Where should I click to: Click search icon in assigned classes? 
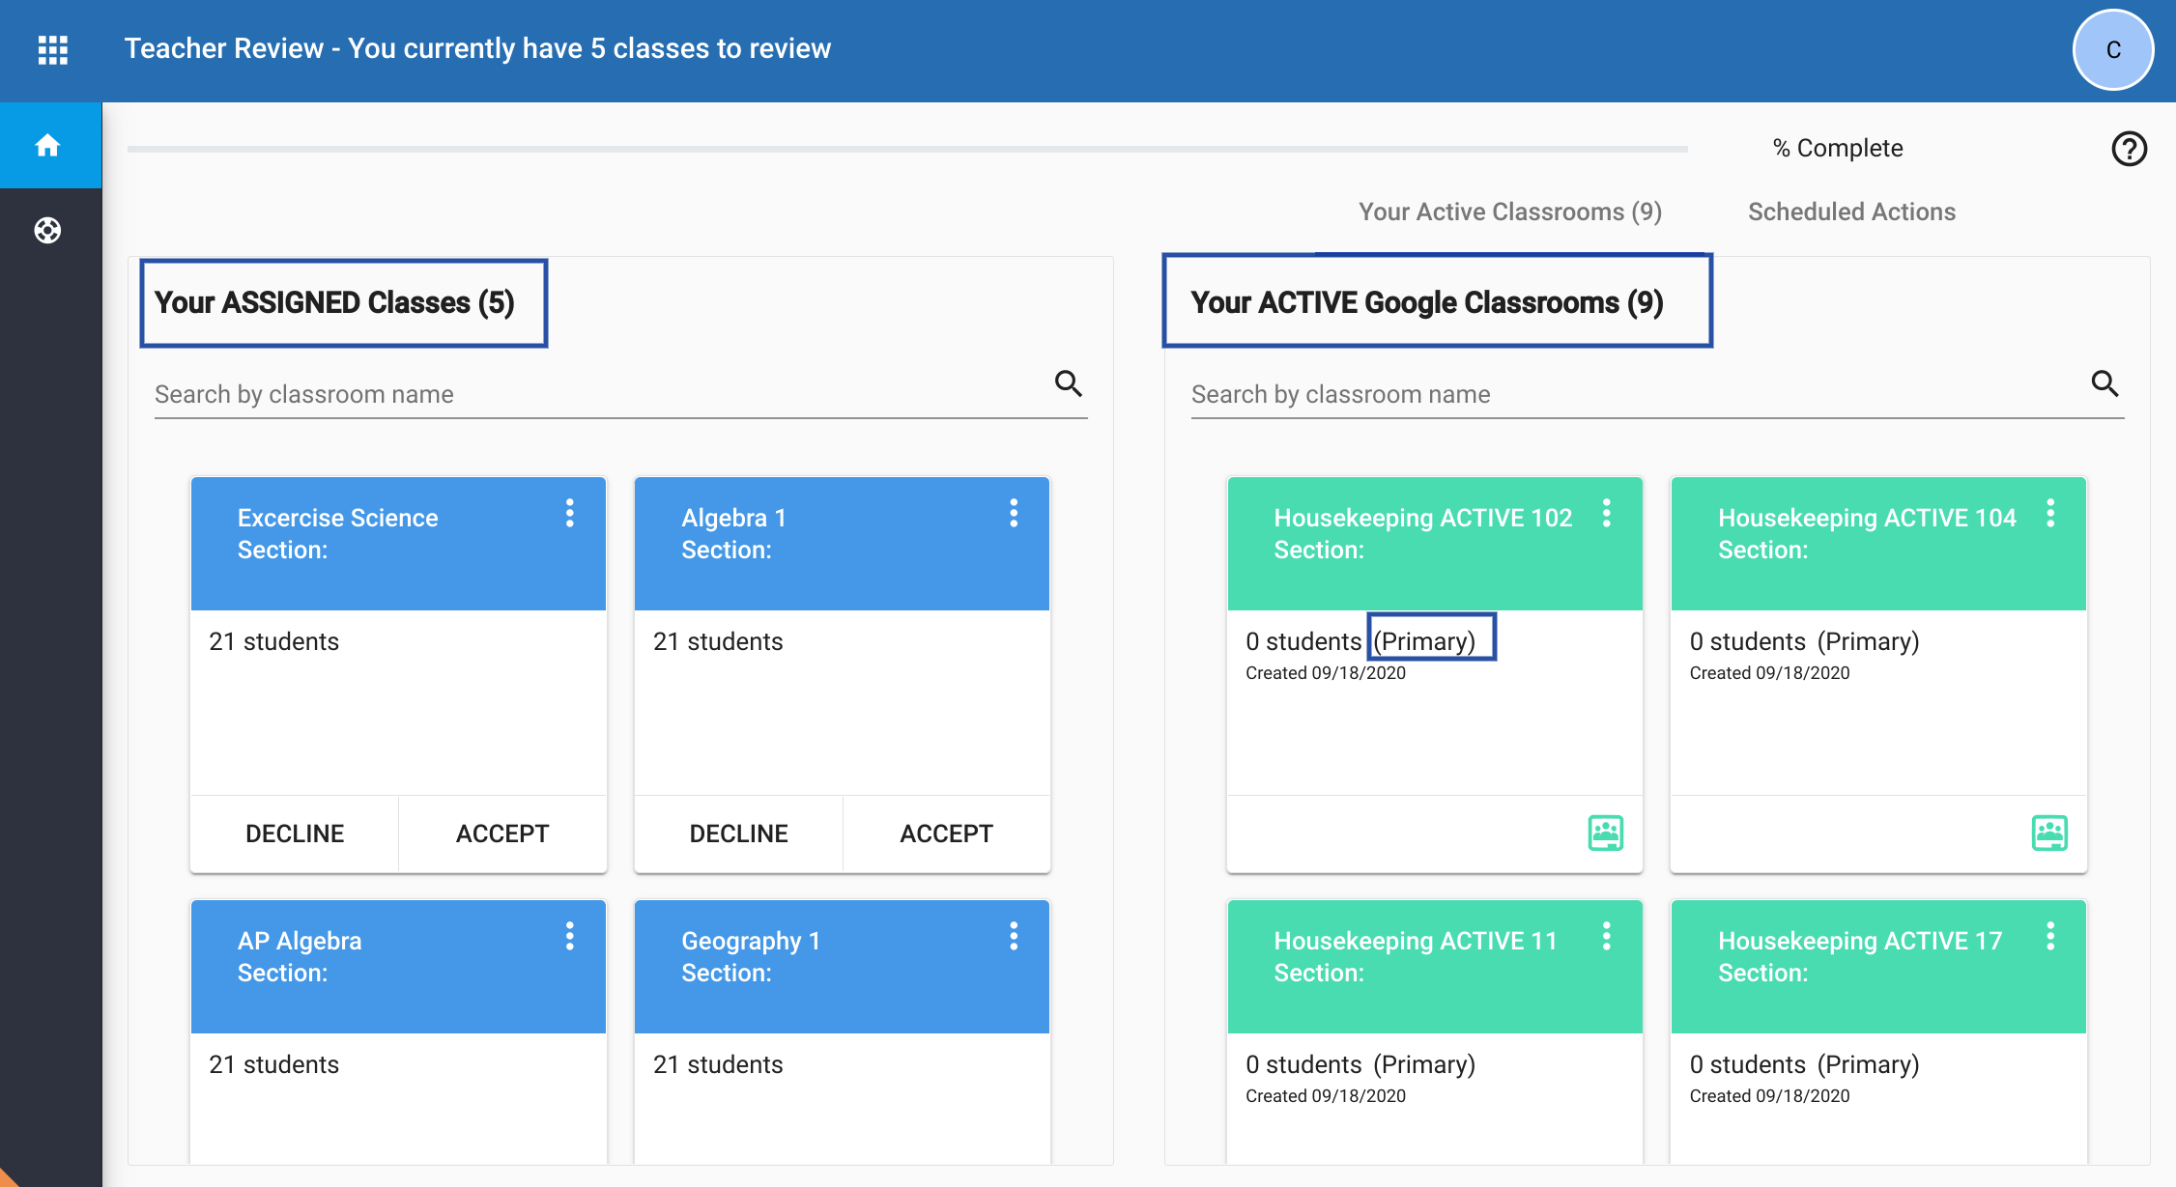[x=1068, y=383]
